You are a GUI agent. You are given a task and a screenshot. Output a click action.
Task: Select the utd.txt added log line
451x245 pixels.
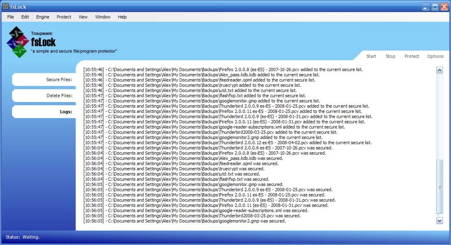190,90
